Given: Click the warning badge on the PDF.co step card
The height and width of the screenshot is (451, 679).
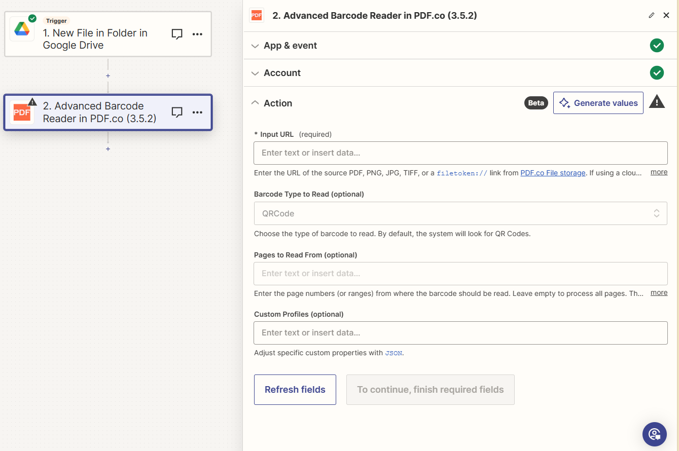Looking at the screenshot, I should [32, 101].
